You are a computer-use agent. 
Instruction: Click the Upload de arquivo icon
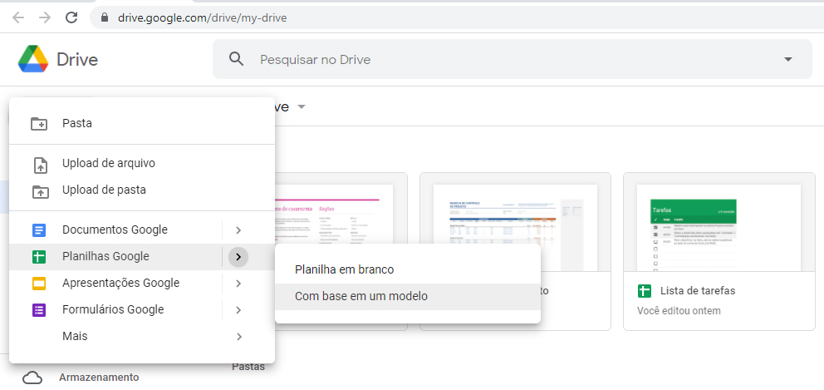[39, 164]
